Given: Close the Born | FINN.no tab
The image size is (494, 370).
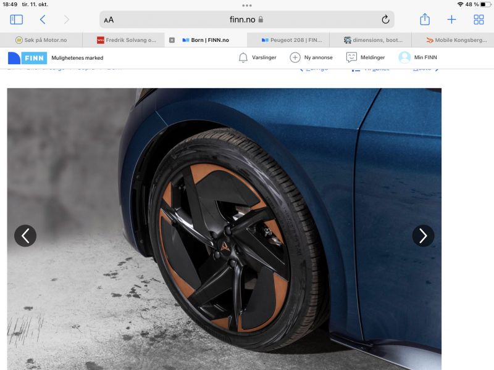Looking at the screenshot, I should click(172, 40).
